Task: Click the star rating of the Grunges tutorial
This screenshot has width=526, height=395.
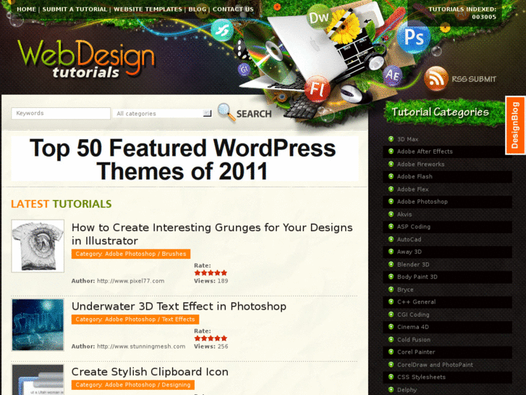Action: (x=211, y=273)
